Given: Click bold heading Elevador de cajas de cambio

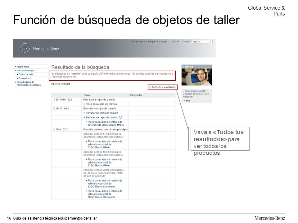Looking at the screenshot, I should (100, 109).
